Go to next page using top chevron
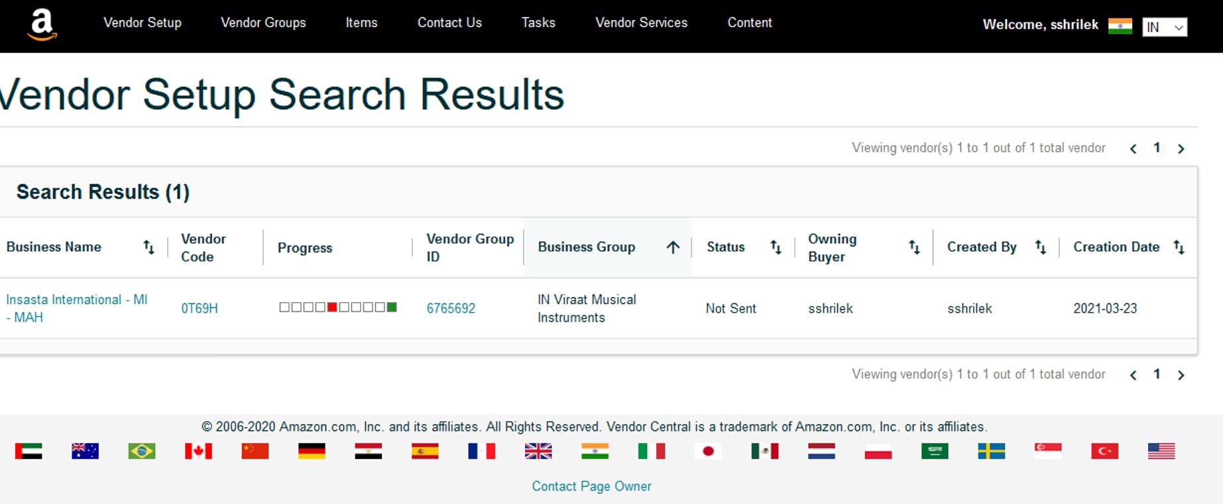The image size is (1223, 504). (x=1181, y=148)
